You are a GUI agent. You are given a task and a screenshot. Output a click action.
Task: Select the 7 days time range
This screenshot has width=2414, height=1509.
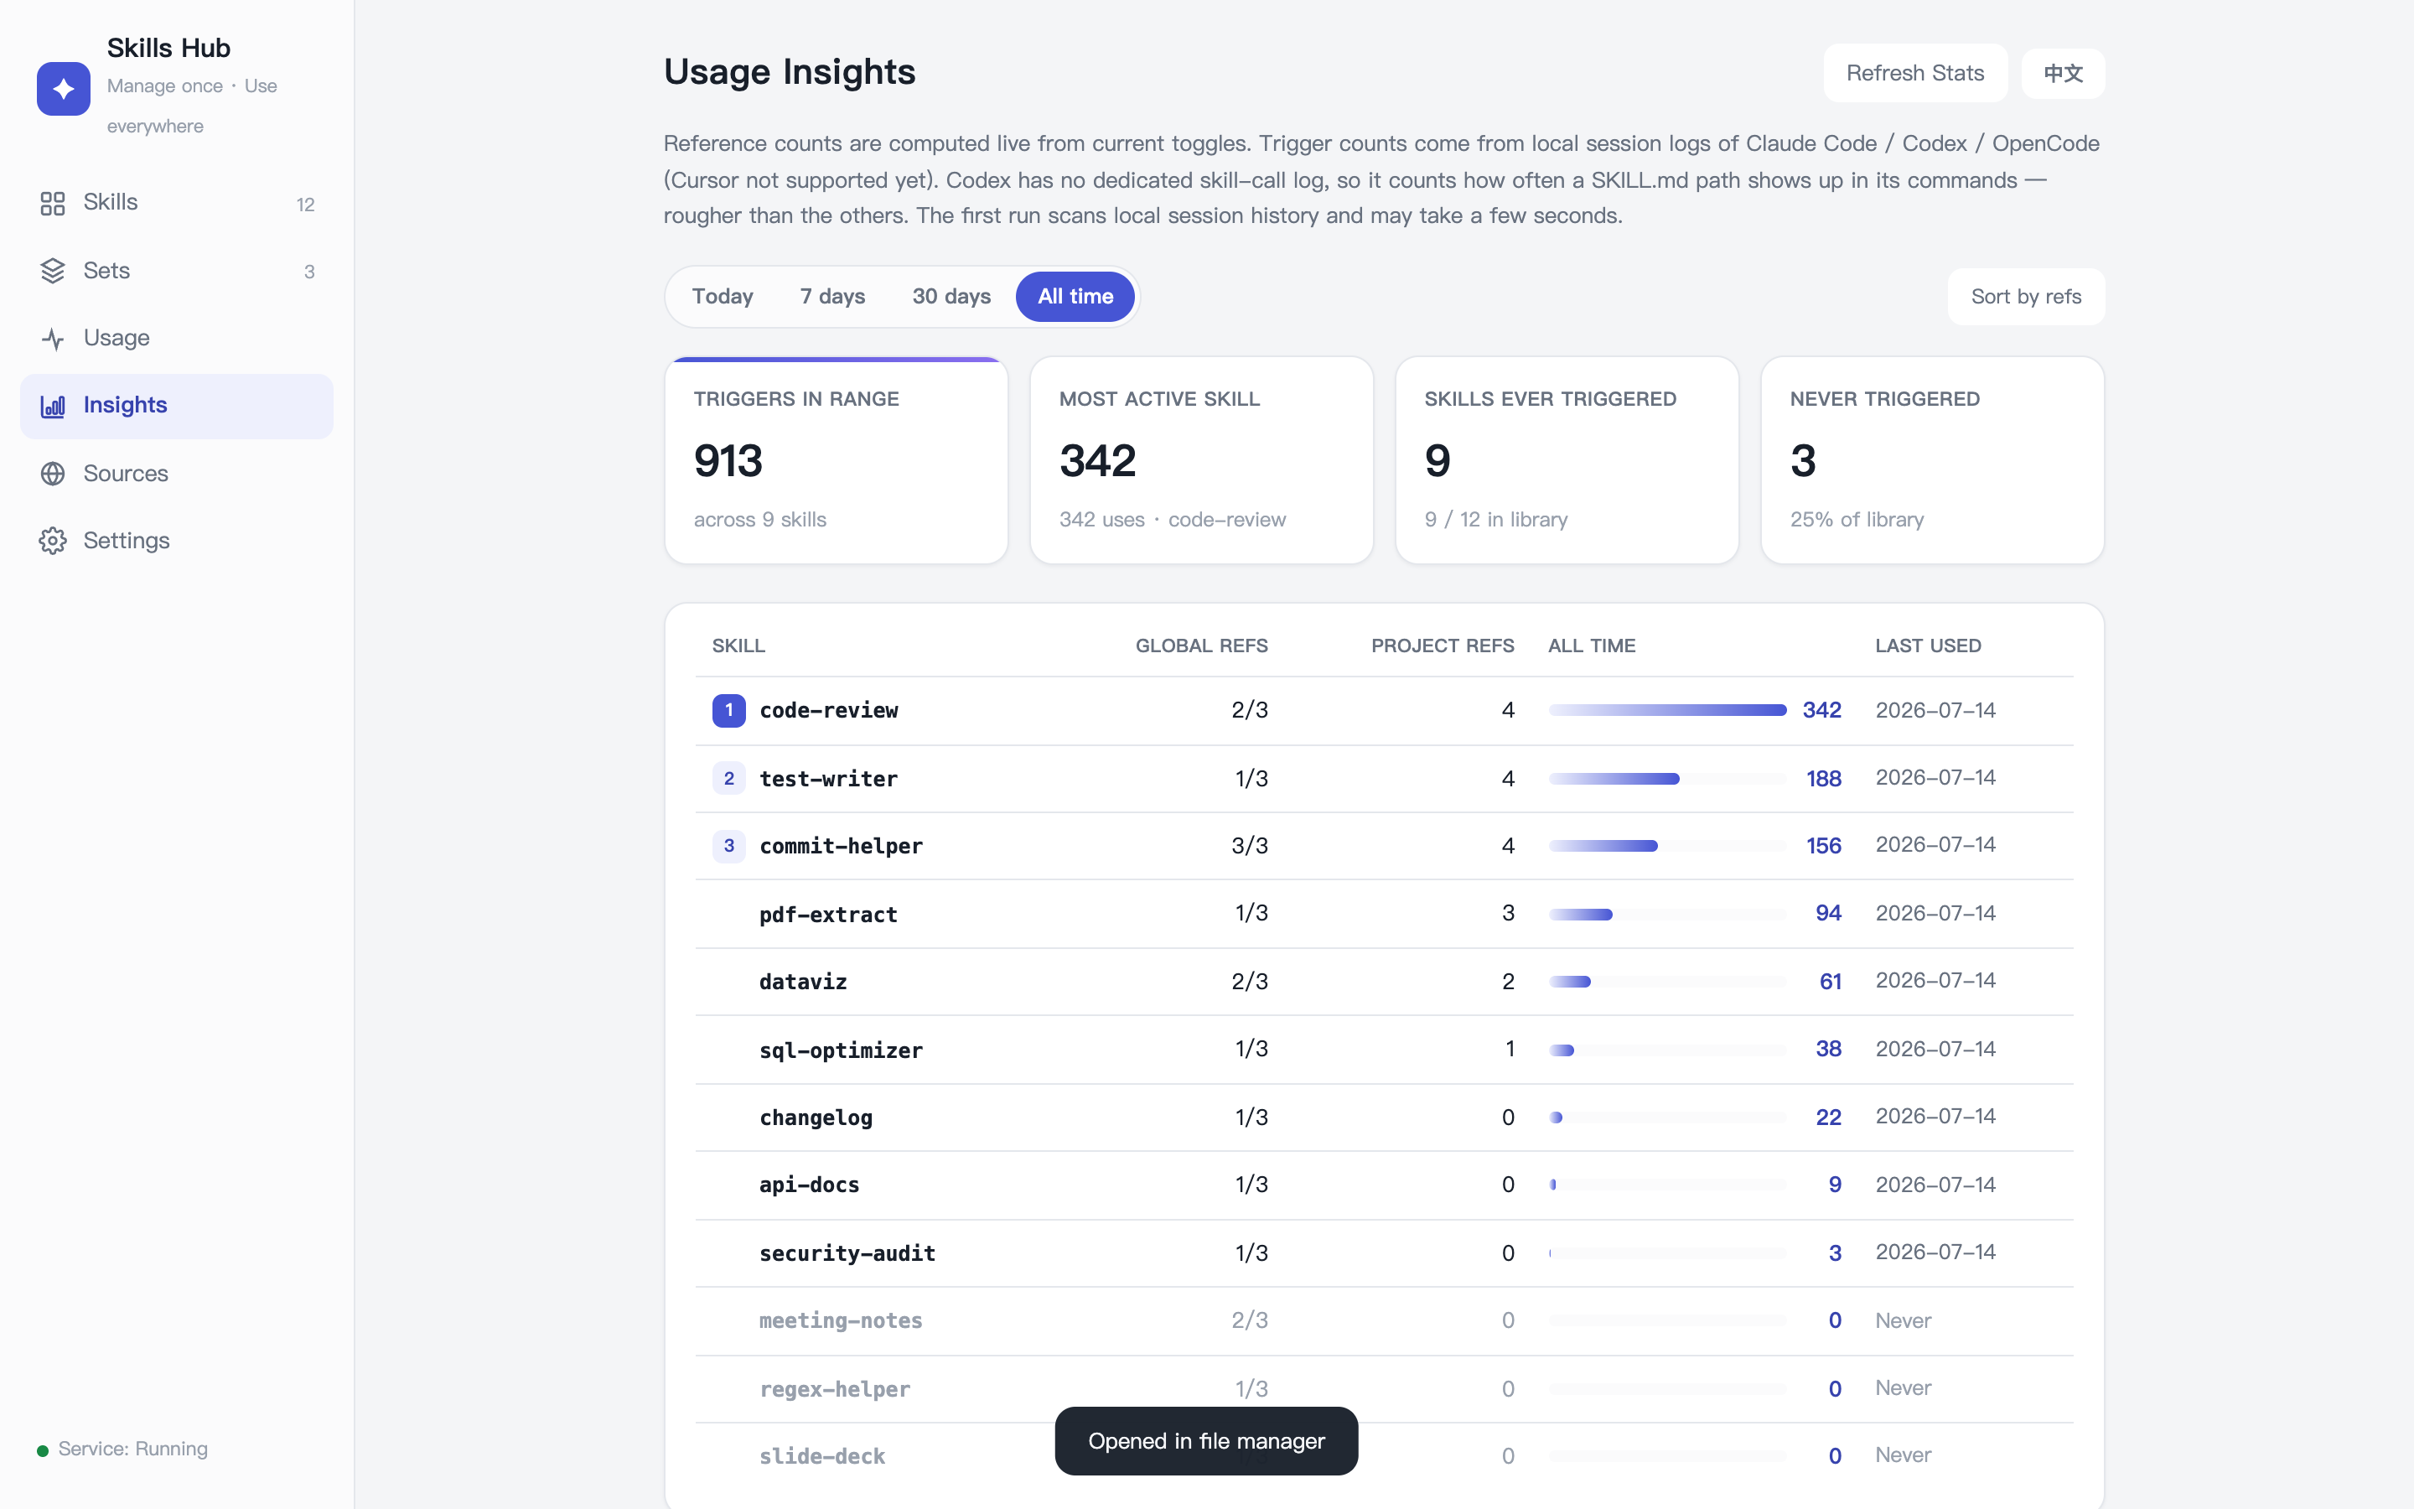tap(832, 297)
